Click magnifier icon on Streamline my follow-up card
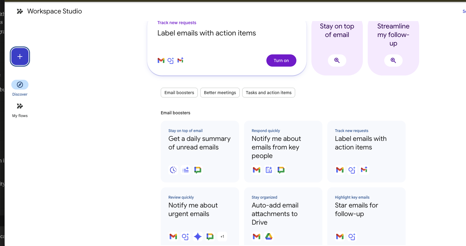The image size is (466, 246). (393, 61)
